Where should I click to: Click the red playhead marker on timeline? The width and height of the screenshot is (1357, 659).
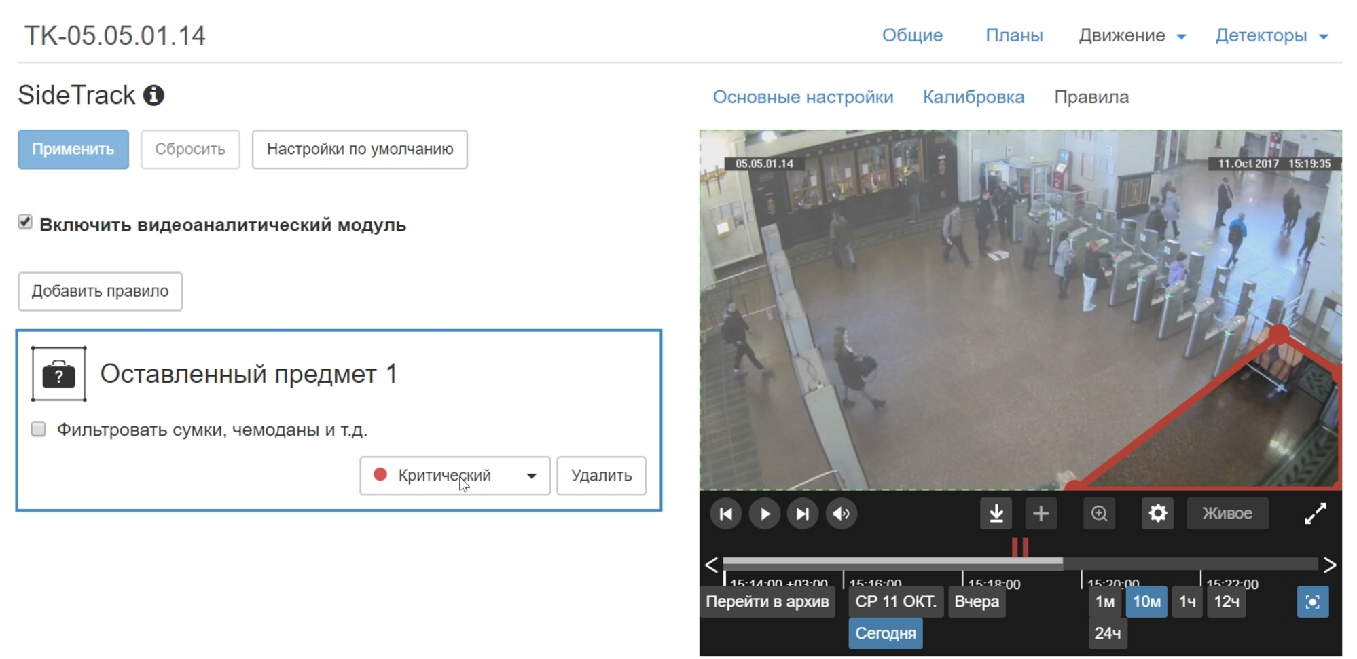point(1019,547)
